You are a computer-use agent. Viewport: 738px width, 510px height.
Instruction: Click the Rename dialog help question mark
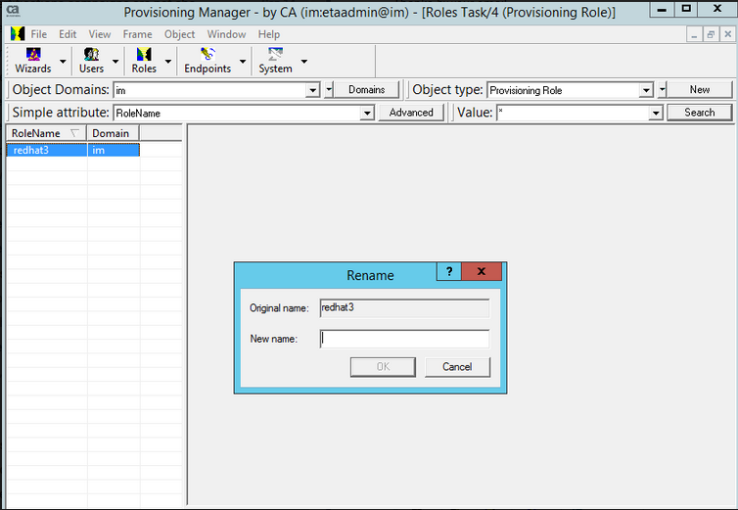click(x=448, y=272)
